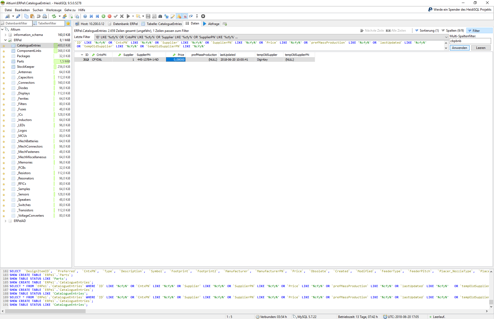This screenshot has width=494, height=319.
Task: Open the Werkzeuge menu
Action: [54, 10]
